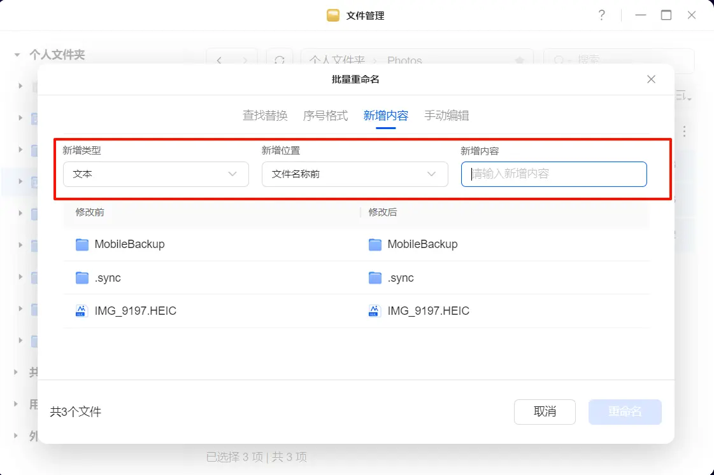
Task: Click .sync folder icon under 修改后
Action: pos(375,278)
